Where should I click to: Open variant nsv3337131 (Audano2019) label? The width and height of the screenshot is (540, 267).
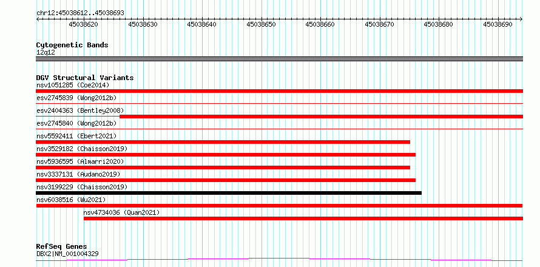pos(78,174)
